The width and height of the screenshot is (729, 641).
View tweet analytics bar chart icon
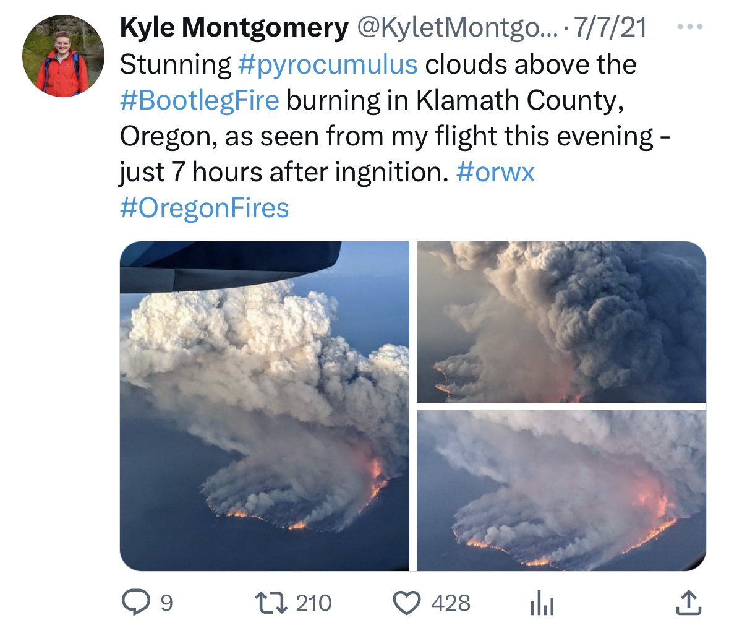[x=542, y=603]
